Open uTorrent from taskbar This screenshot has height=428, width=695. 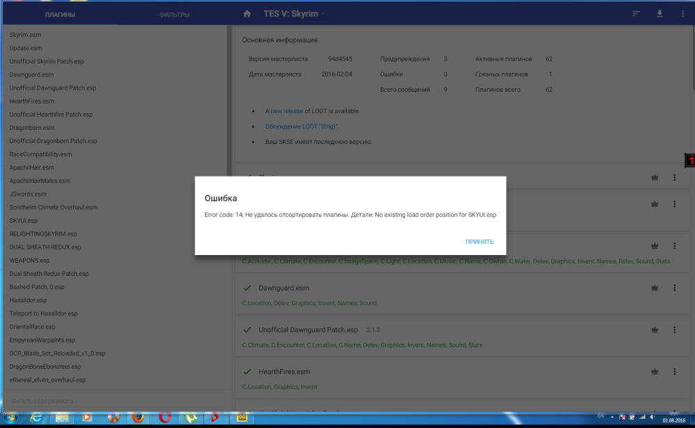click(x=190, y=418)
